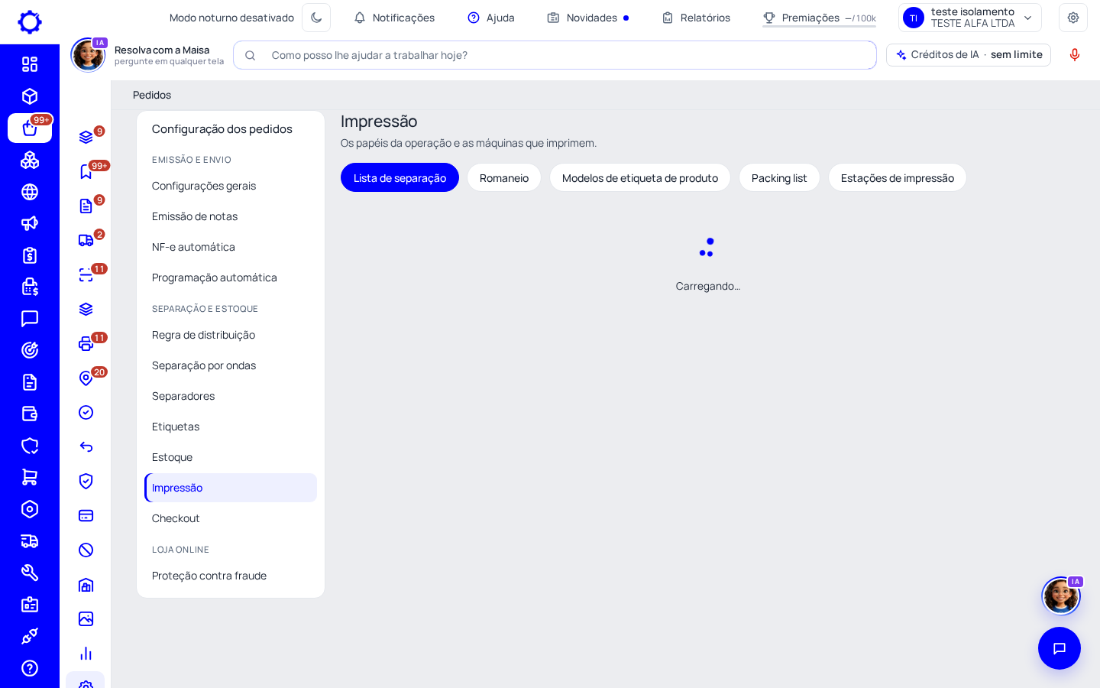Open the Estações de impressão tab

tap(898, 177)
